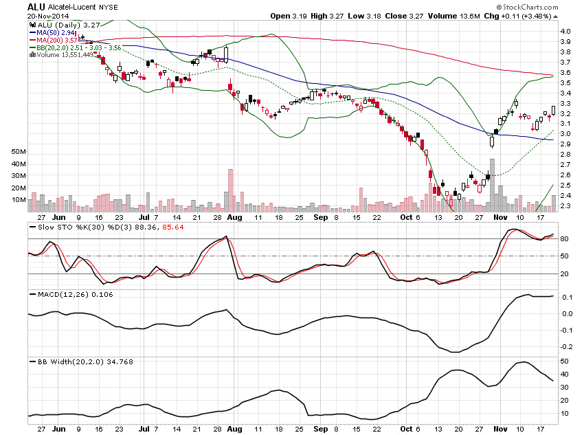Click the tallest grey volume bar before Nov

[492, 186]
